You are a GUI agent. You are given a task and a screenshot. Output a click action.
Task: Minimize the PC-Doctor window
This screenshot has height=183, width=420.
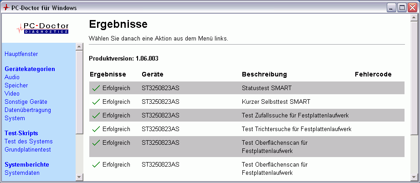(x=392, y=8)
